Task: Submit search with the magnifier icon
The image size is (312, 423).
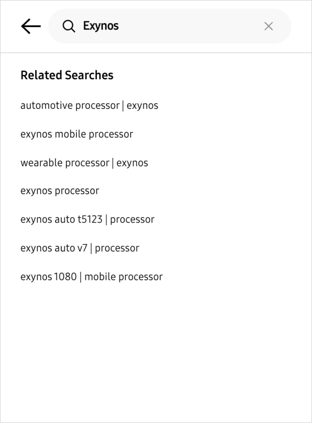Action: coord(69,26)
